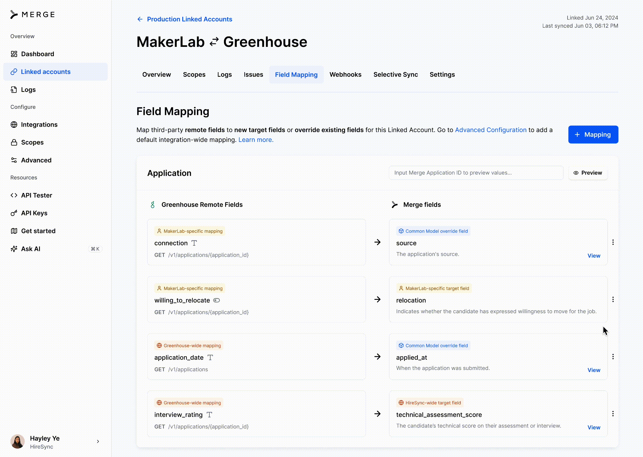This screenshot has height=457, width=643.
Task: Click the Learn more link
Action: [x=256, y=140]
